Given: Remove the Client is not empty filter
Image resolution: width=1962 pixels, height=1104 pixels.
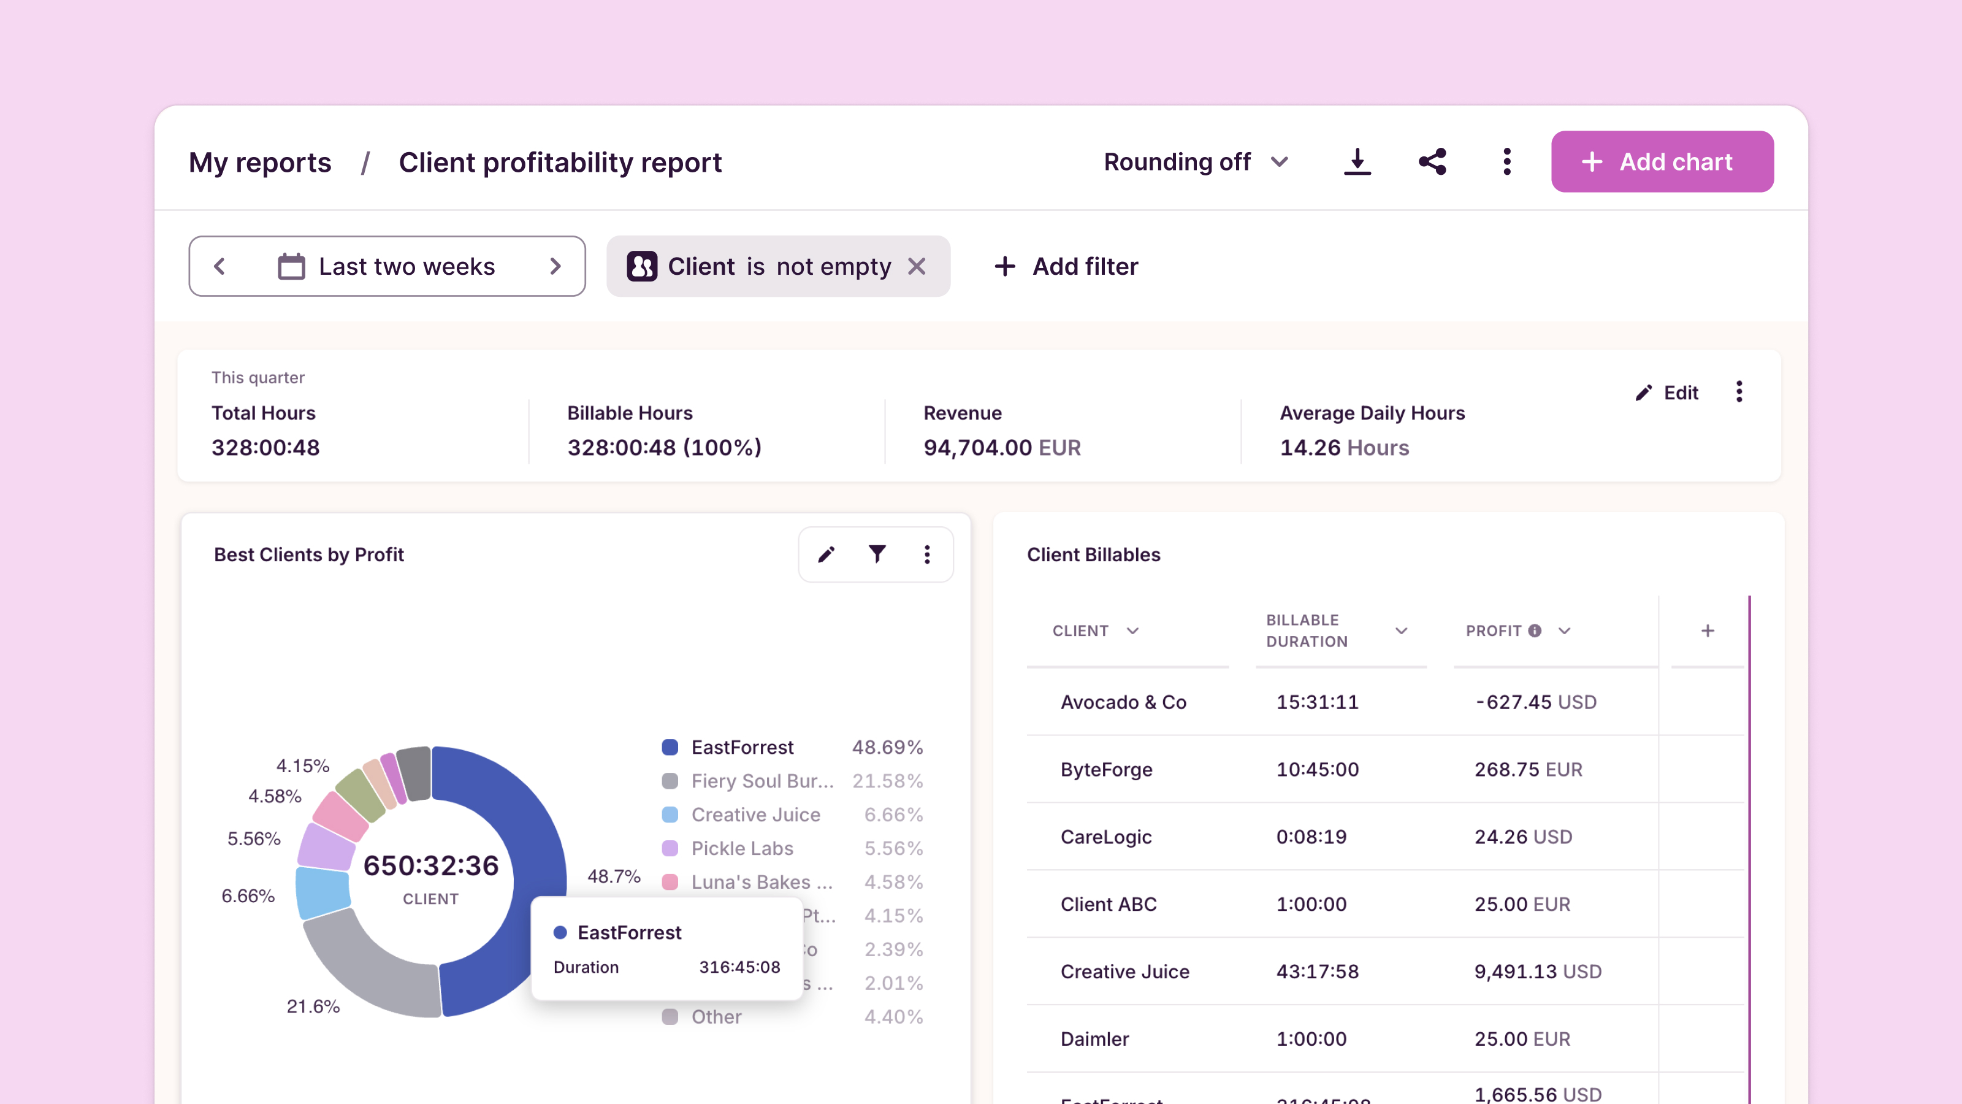Looking at the screenshot, I should coord(917,267).
